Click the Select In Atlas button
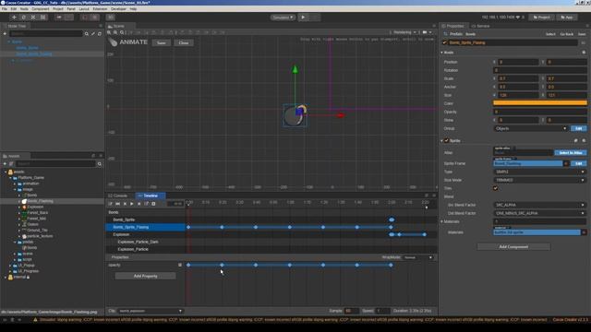The width and height of the screenshot is (591, 332). (571, 153)
